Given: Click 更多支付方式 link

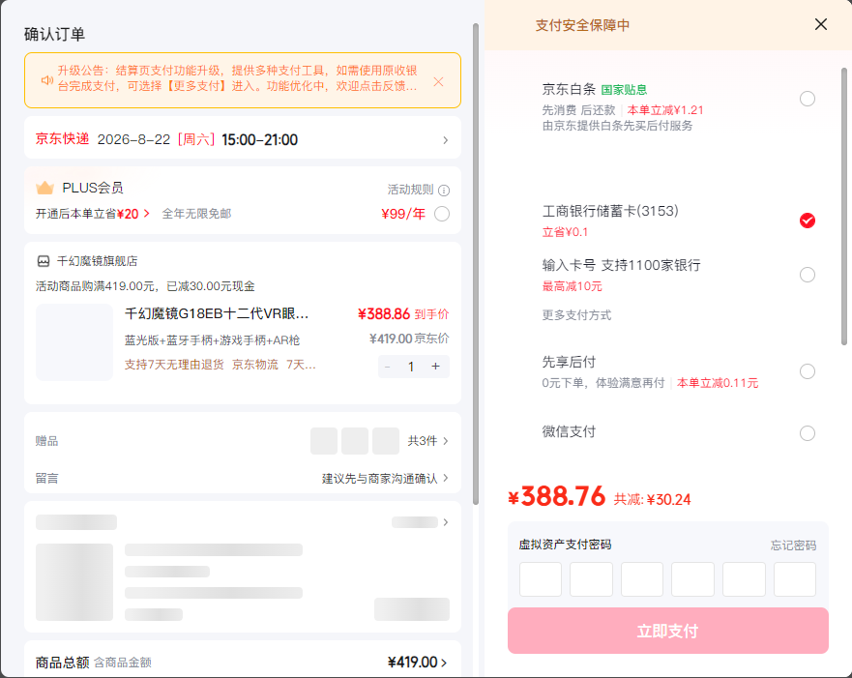Looking at the screenshot, I should [576, 315].
